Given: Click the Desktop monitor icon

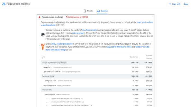Looking at the screenshot, I should (x=98, y=11).
